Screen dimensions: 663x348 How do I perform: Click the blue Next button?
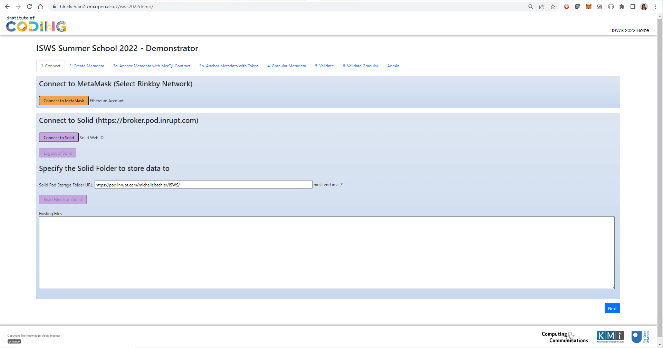click(x=612, y=308)
